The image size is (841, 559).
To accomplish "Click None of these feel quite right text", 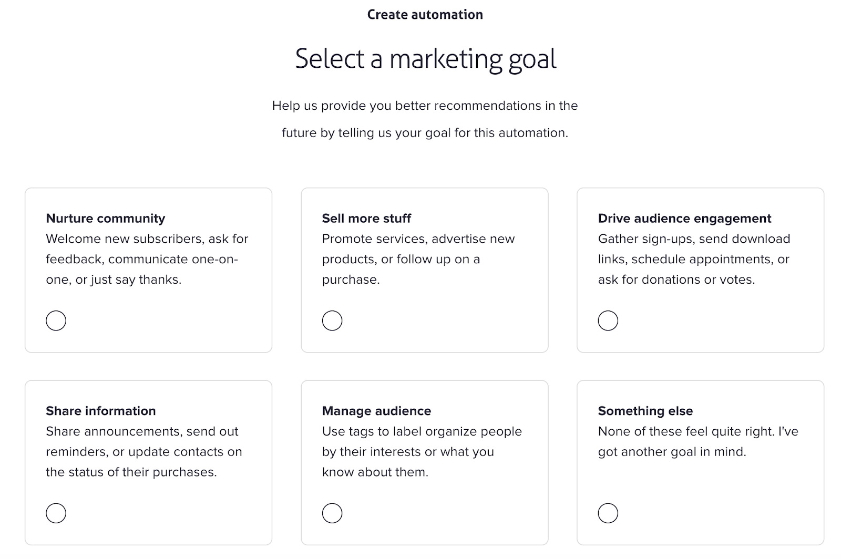I will click(698, 441).
